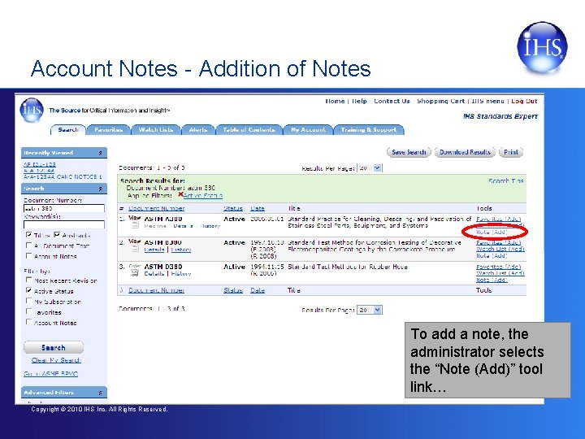
Task: Open the Alerts tab
Action: coord(198,129)
